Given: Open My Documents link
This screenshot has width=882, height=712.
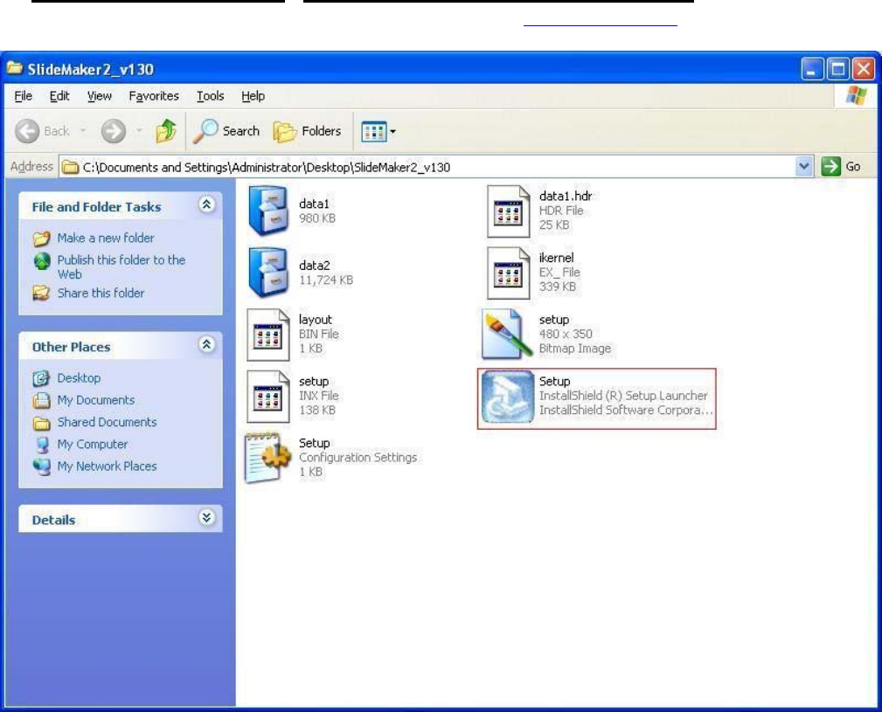Looking at the screenshot, I should pos(96,400).
